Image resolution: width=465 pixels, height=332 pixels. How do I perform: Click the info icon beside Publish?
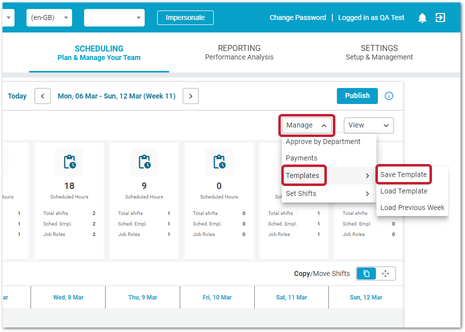click(x=389, y=96)
